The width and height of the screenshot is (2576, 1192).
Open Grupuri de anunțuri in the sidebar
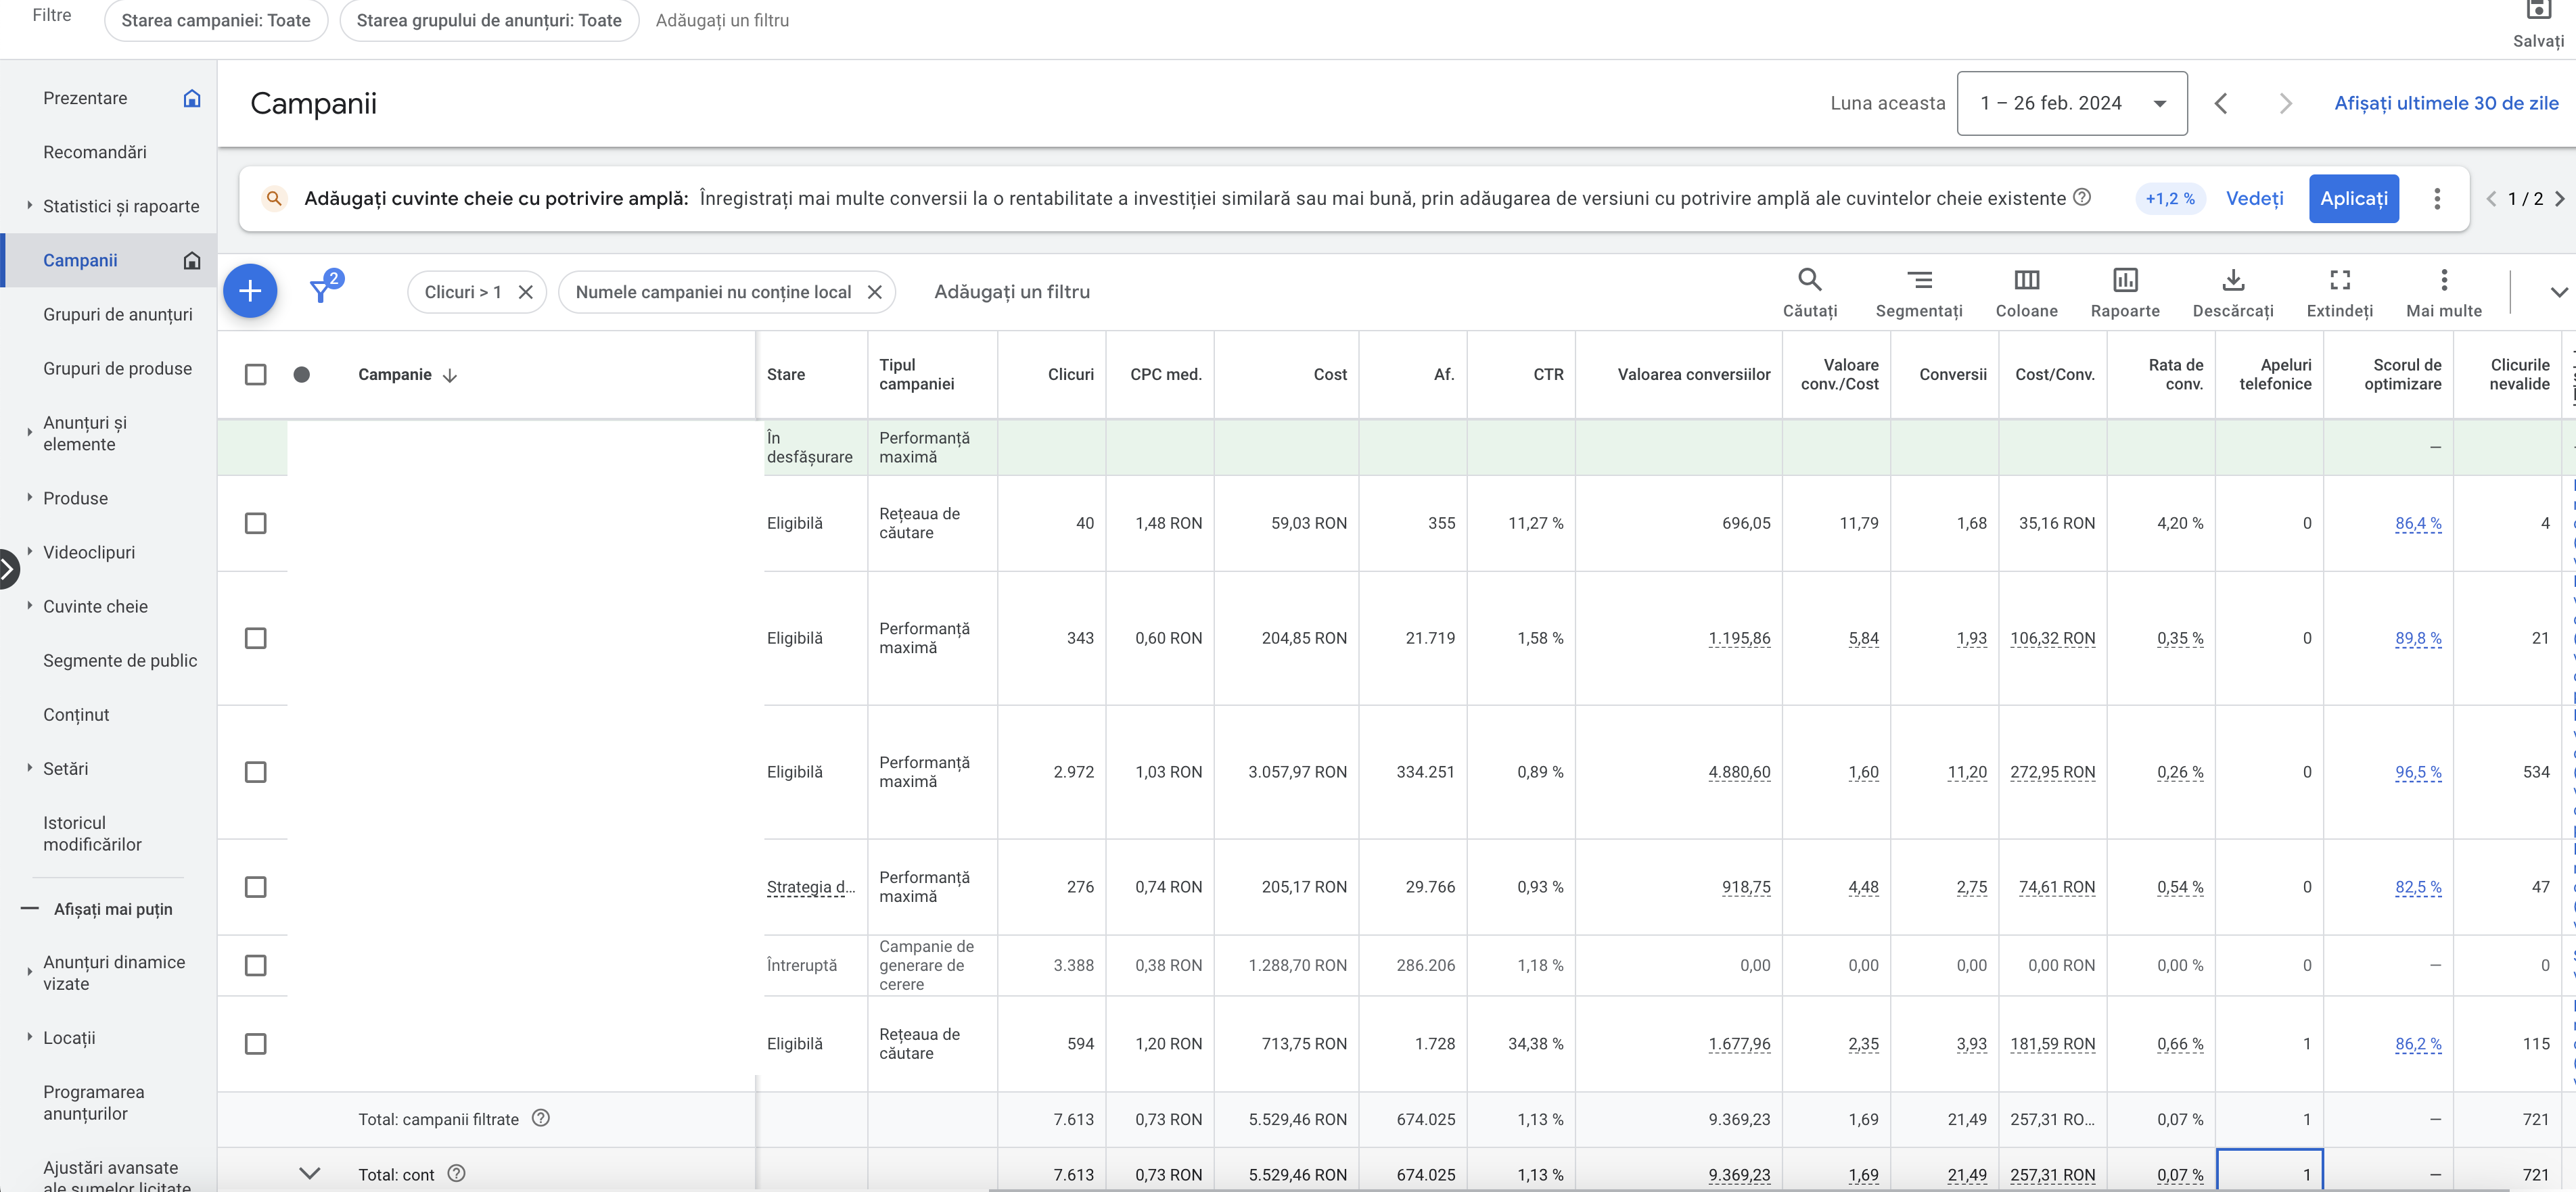118,314
